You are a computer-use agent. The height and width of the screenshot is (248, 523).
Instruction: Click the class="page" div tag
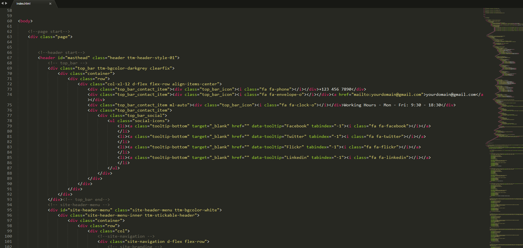tap(50, 37)
